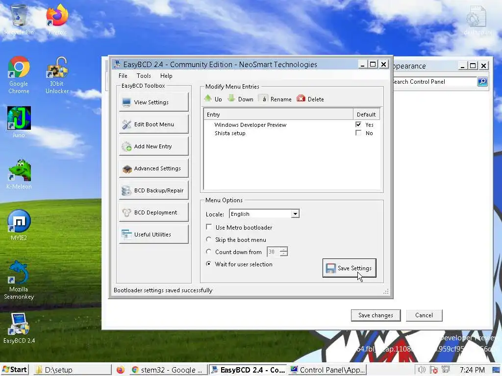Viewport: 502px width, 376px height.
Task: Open BCD Deployment tool
Action: [x=153, y=212]
